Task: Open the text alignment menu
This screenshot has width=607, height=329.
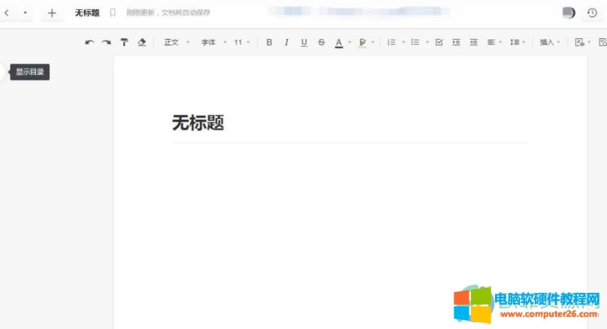Action: pyautogui.click(x=494, y=43)
